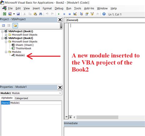Viewport: 145px width, 136px height.
Task: Open the (General) object dropdown
Action: (x=106, y=20)
